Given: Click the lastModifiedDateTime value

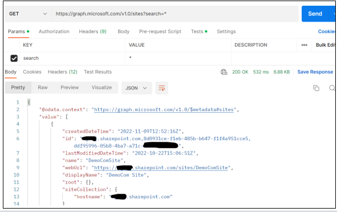Looking at the screenshot, I should 164,153.
